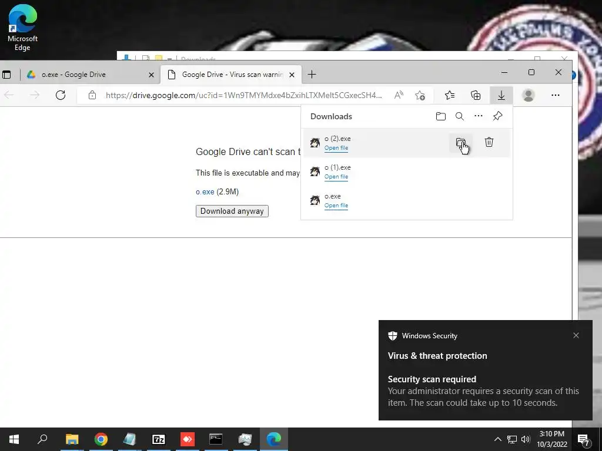The image size is (602, 451).
Task: Open the volume control tray icon
Action: [x=526, y=439]
